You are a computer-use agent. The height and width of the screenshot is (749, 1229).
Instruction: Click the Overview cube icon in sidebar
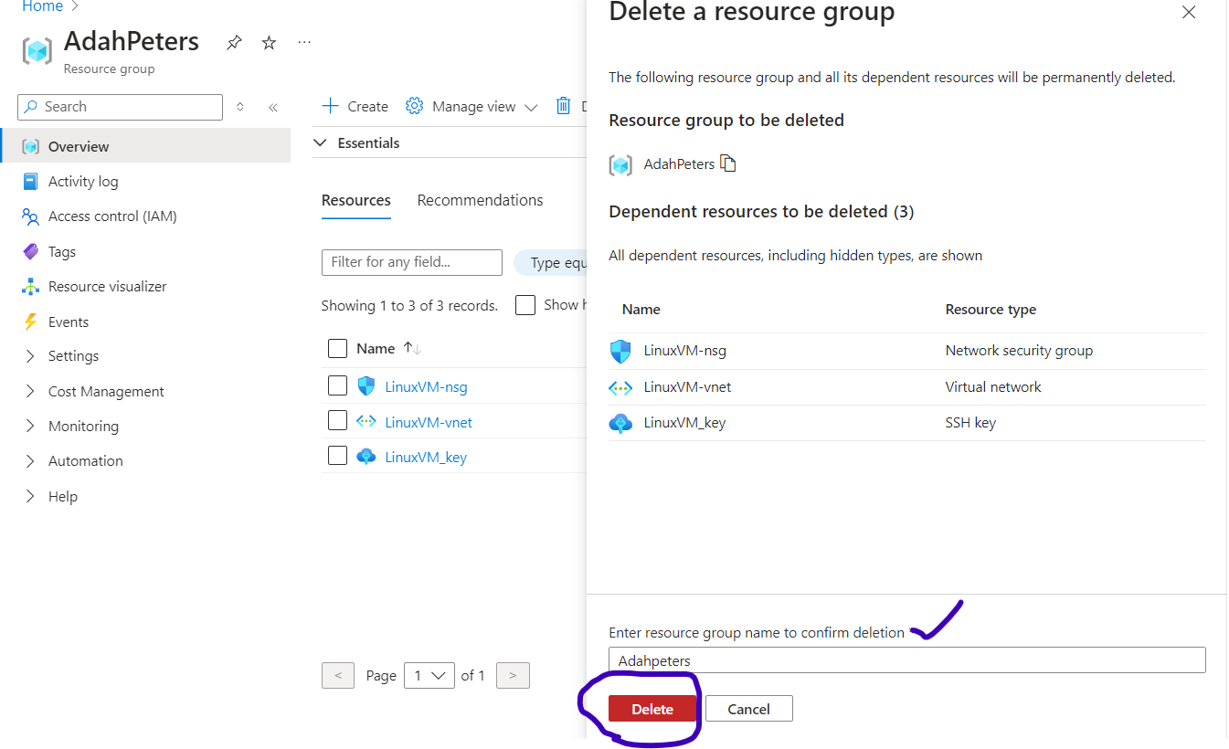click(x=31, y=147)
